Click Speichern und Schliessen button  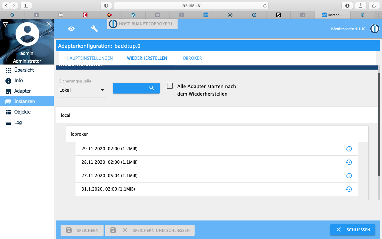tap(150, 230)
